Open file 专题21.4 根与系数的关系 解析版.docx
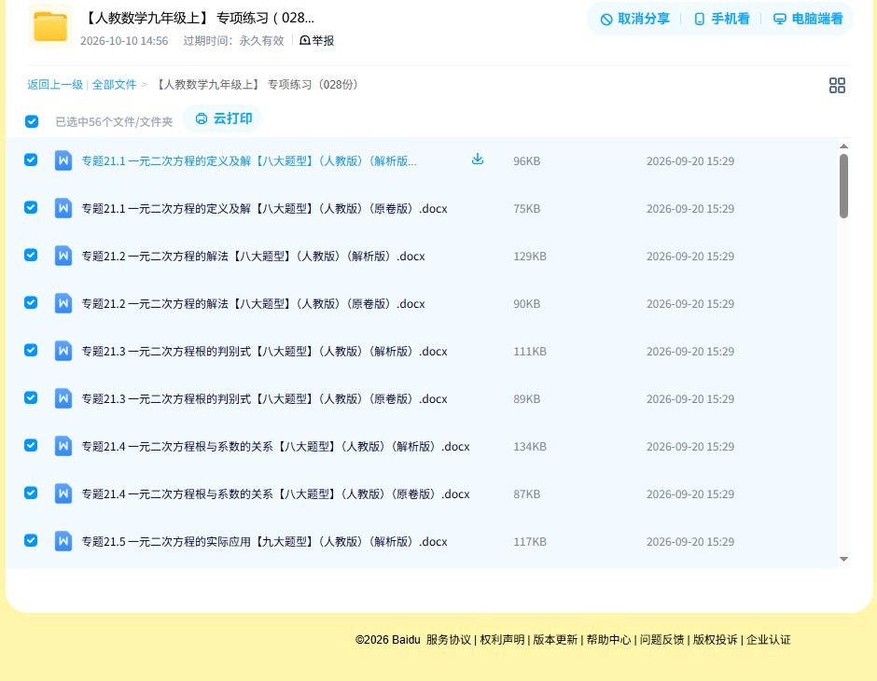The image size is (877, 681). (x=276, y=446)
